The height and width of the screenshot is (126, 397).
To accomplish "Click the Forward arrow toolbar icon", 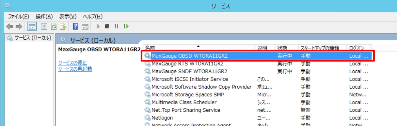I will click(19, 26).
